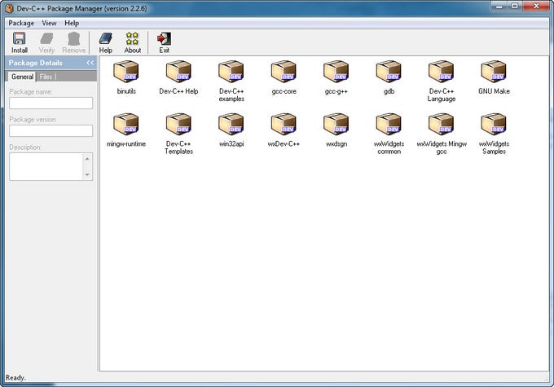
Task: Open Help from the toolbar book icon
Action: point(105,42)
